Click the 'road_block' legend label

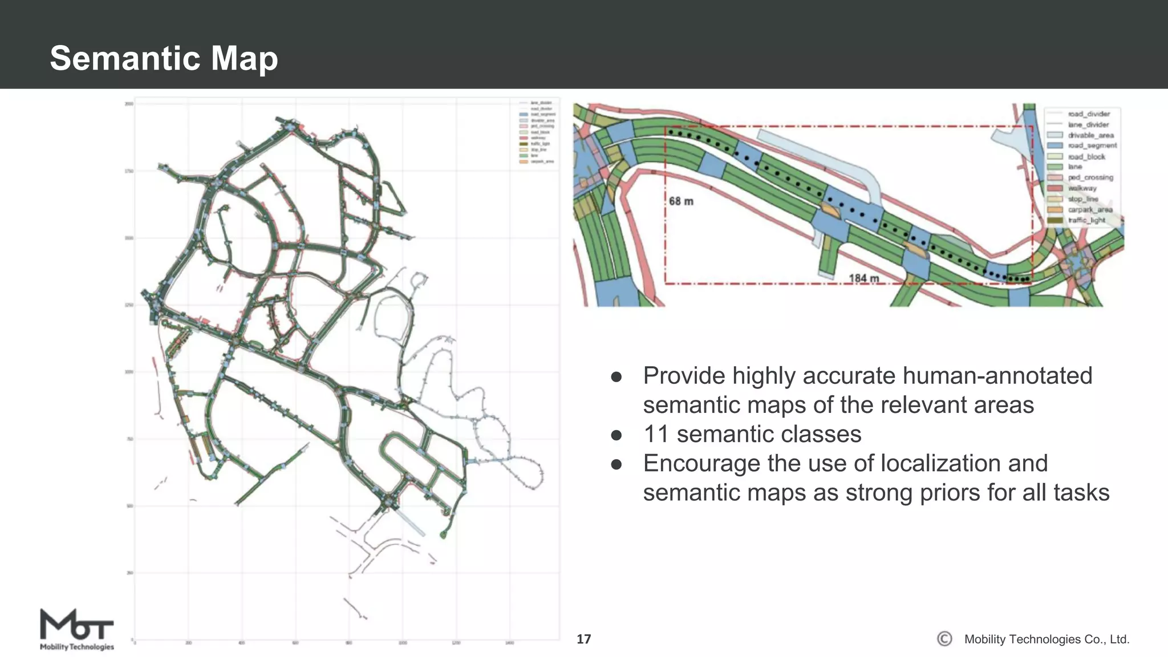[x=1086, y=156]
